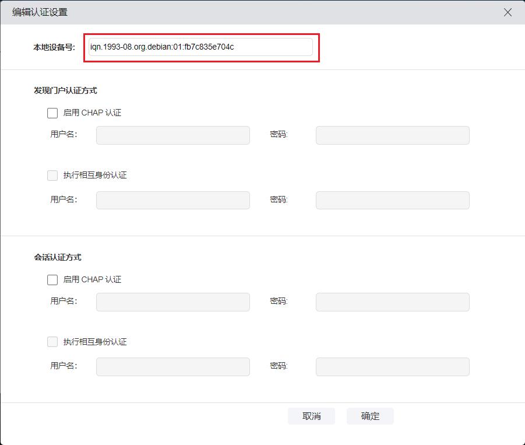This screenshot has width=525, height=445.
Task: Focus the 相互身份认证 用户名 field under 发现门户认证方式
Action: (x=172, y=200)
